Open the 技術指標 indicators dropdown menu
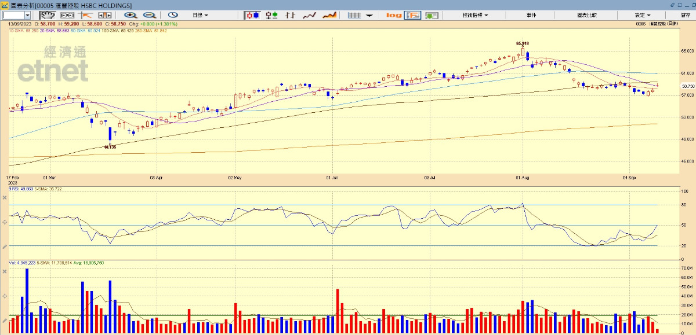696x335 pixels. click(475, 15)
